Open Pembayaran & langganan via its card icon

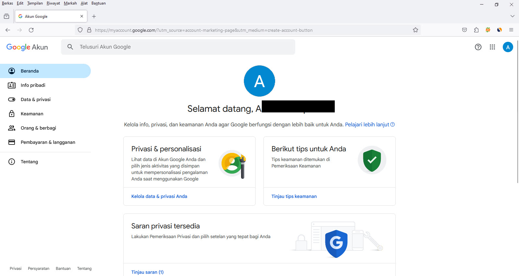pyautogui.click(x=12, y=142)
